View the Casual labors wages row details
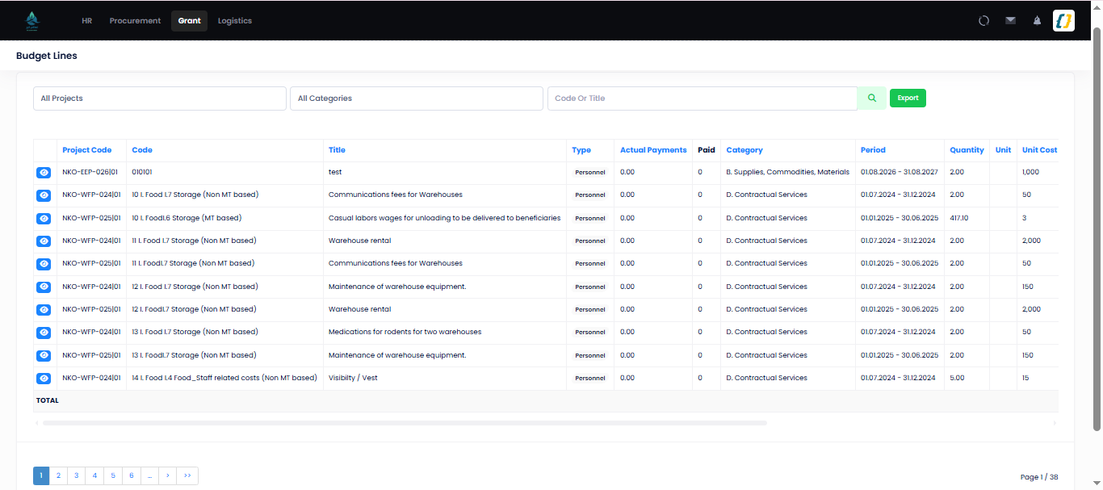 (x=44, y=218)
